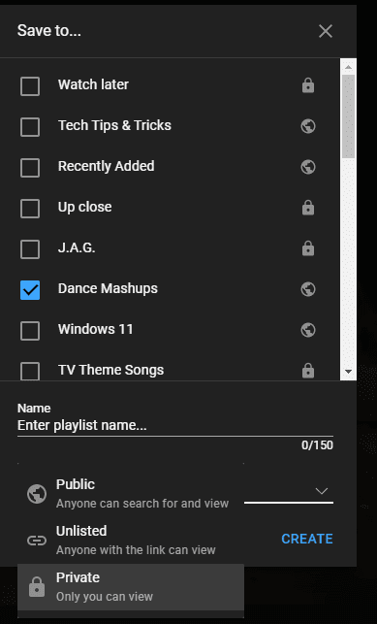Click the Windows 11 label
The height and width of the screenshot is (624, 377).
click(x=95, y=329)
